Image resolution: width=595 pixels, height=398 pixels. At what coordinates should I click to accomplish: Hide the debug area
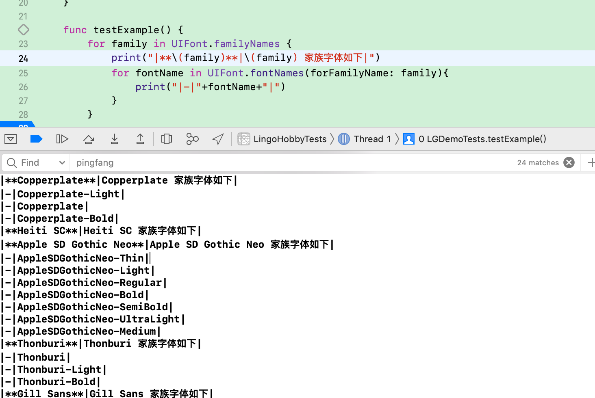10,138
